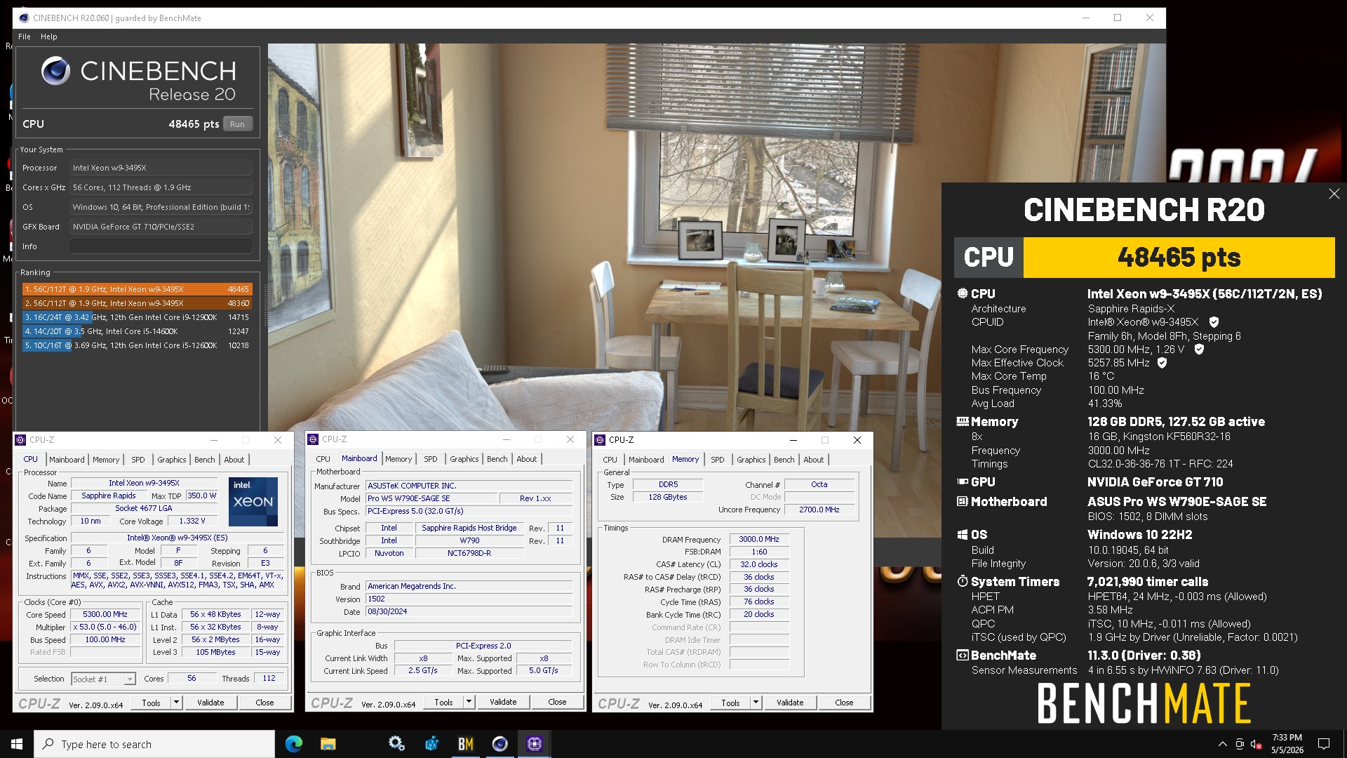Screen dimensions: 1347x758
Task: Select the Core i5-14600K ranking row
Action: point(137,331)
